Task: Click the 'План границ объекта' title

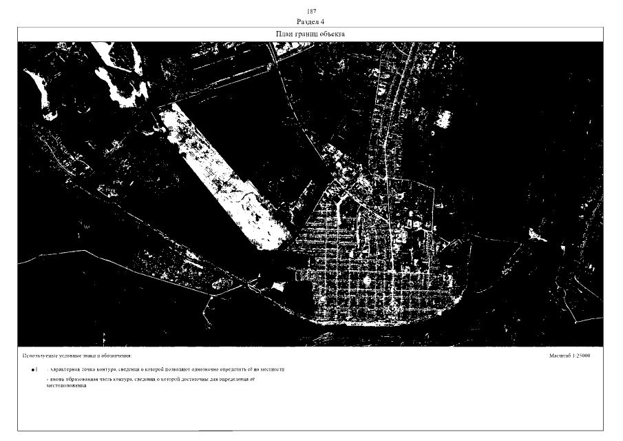Action: click(310, 33)
